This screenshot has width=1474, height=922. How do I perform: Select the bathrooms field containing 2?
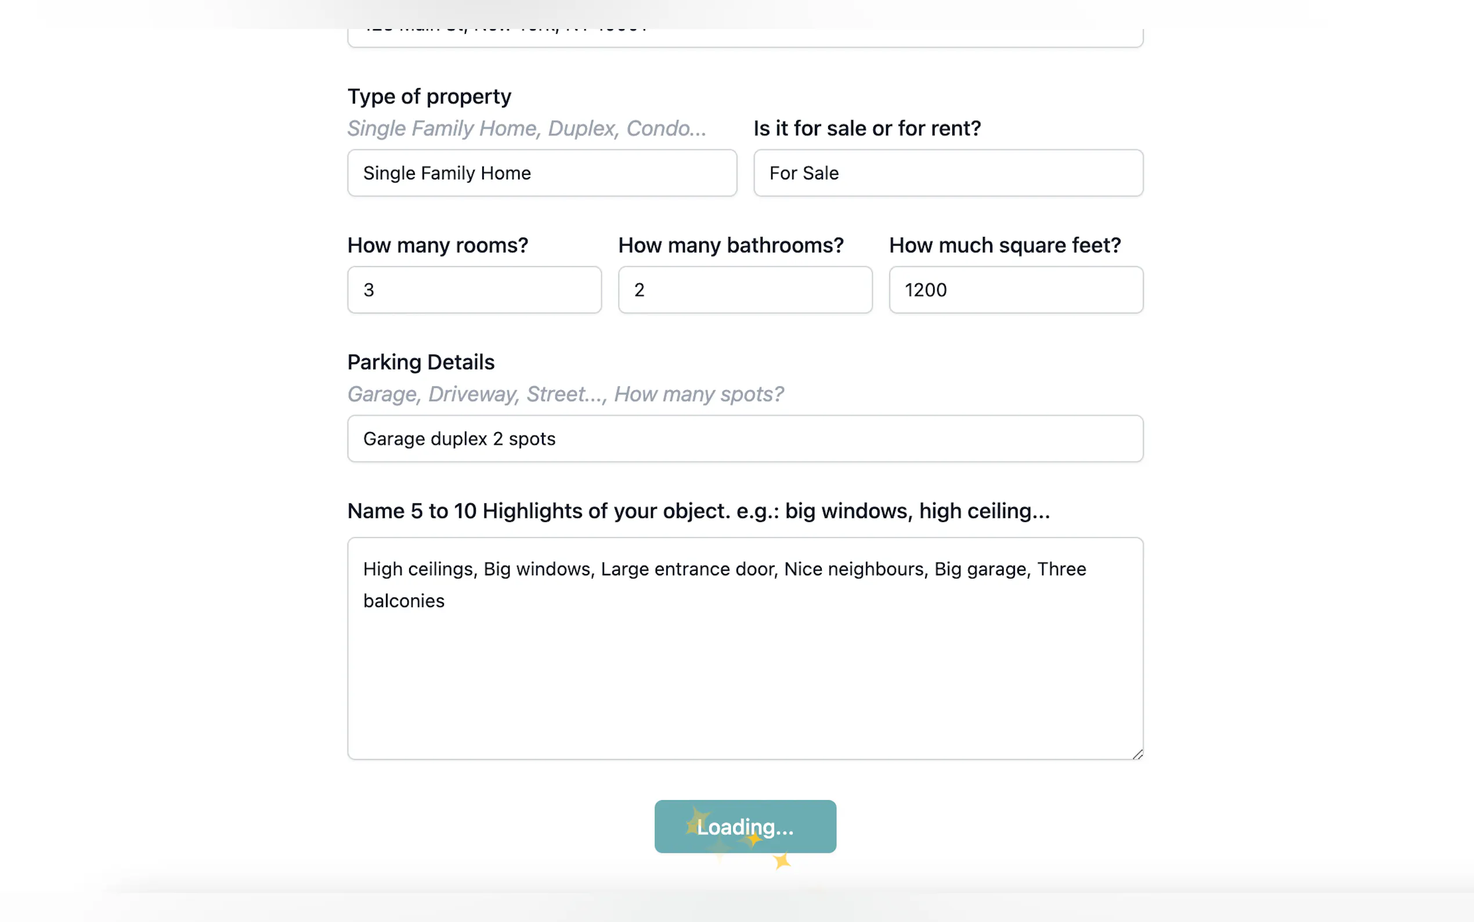tap(745, 290)
